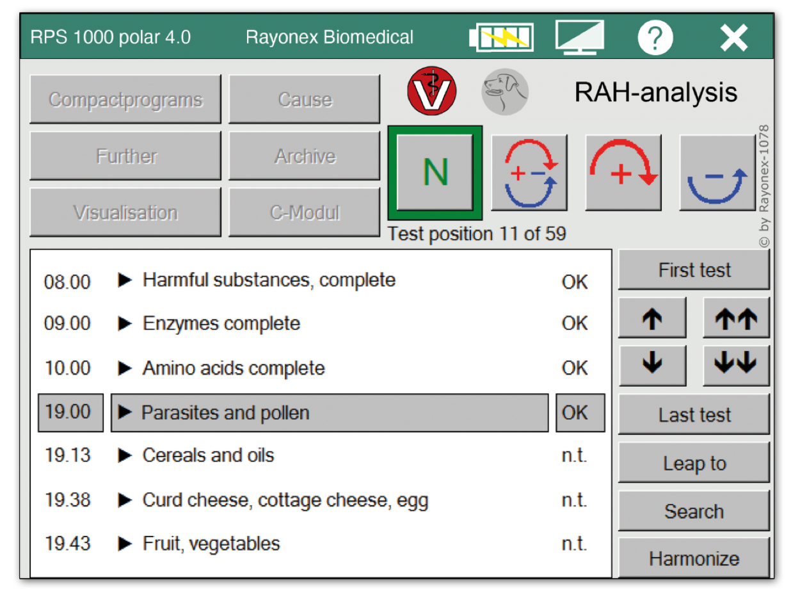Choose the red plus rotation arrow
This screenshot has width=791, height=589.
click(623, 172)
